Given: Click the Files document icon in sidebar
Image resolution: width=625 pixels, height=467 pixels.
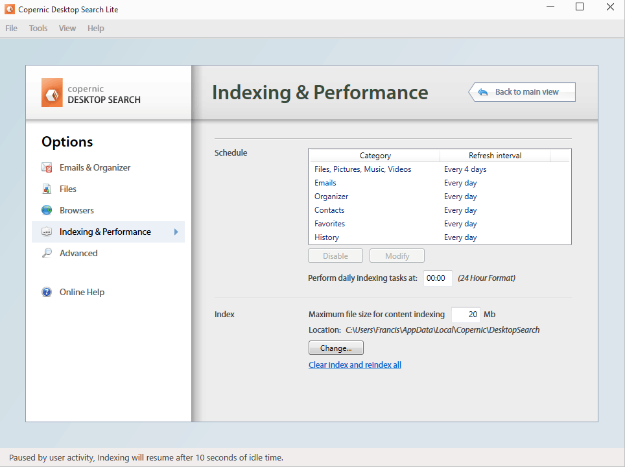Looking at the screenshot, I should (x=47, y=189).
